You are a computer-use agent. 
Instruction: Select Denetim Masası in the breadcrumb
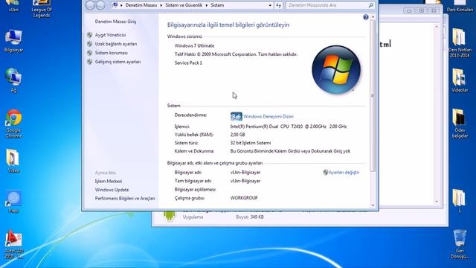click(141, 5)
